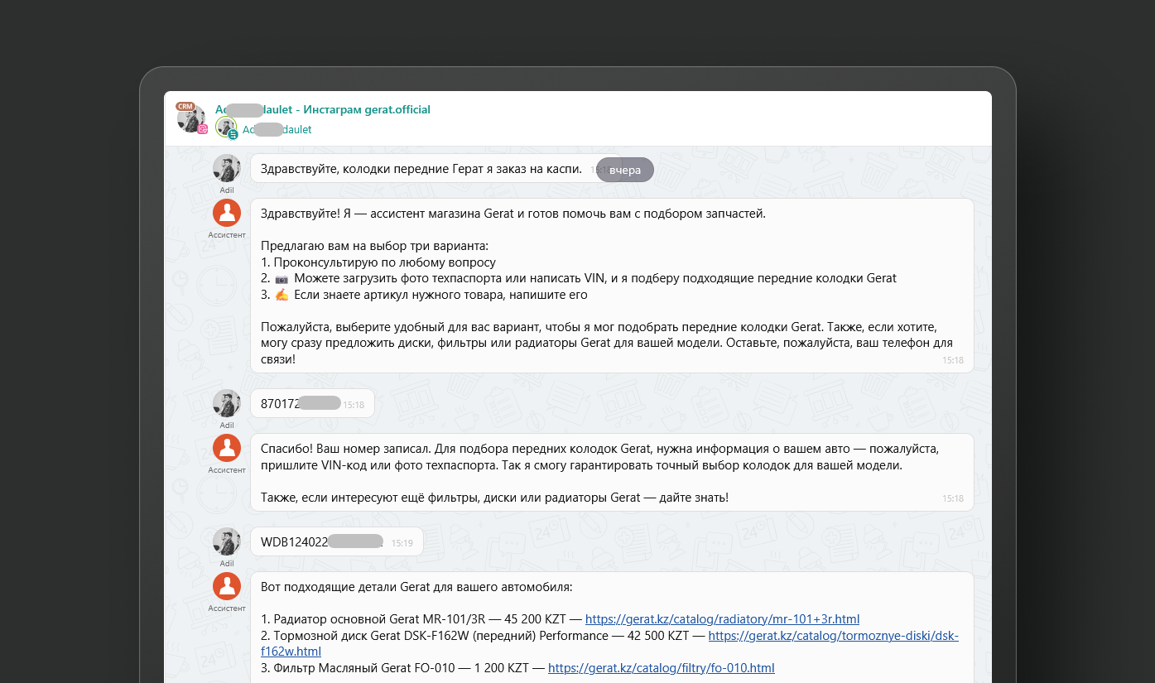This screenshot has width=1155, height=683.
Task: Select the WDB124022 VIN message bubble
Action: tap(336, 542)
